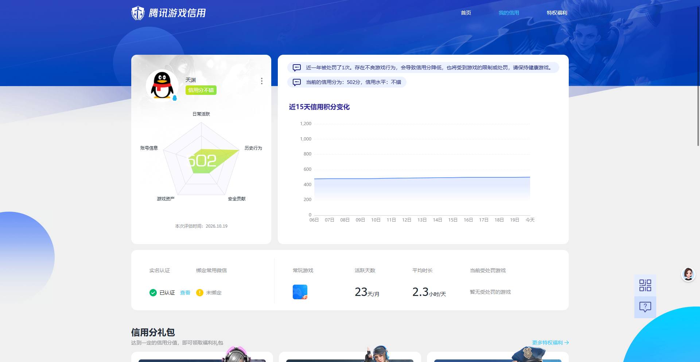Image resolution: width=700 pixels, height=362 pixels.
Task: Click the 信用分礼包 section heading
Action: click(x=153, y=332)
